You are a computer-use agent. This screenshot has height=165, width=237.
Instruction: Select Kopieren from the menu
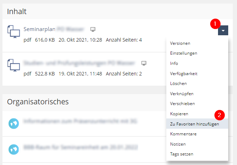pos(179,114)
